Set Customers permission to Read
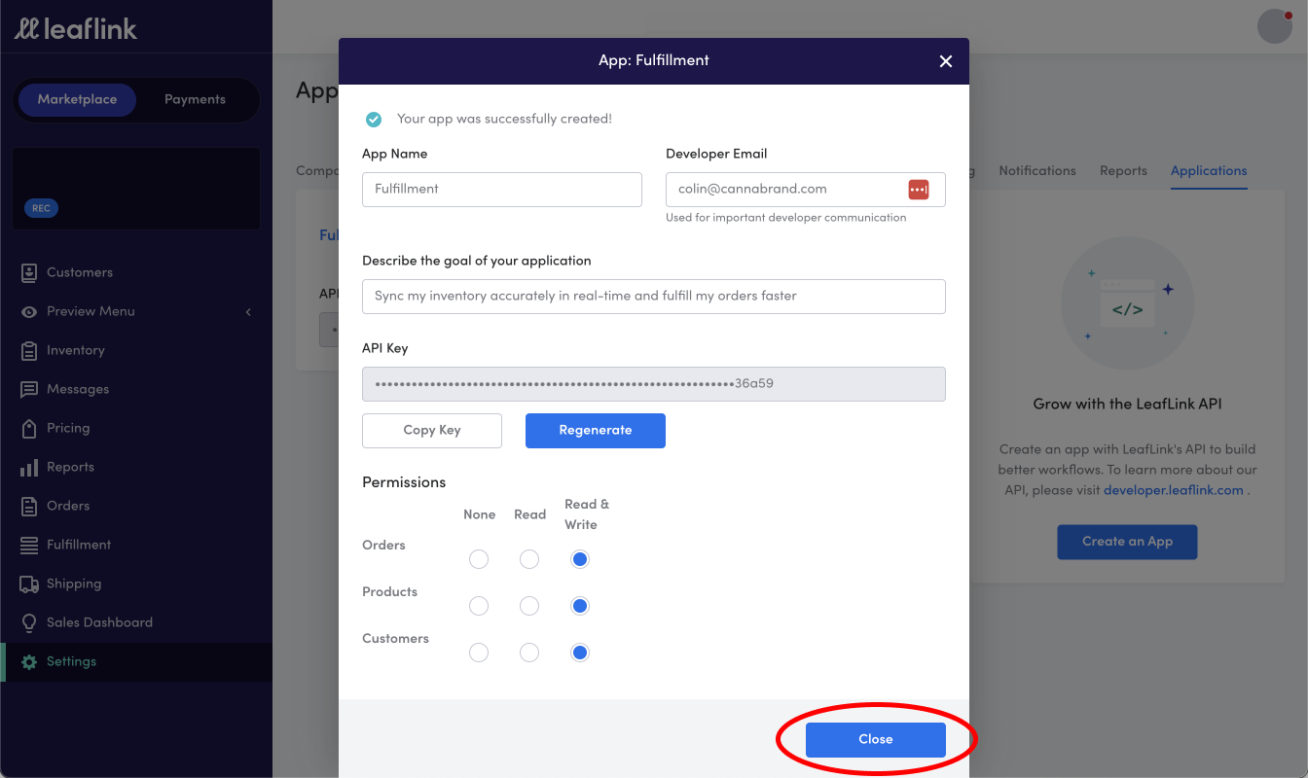 click(529, 653)
